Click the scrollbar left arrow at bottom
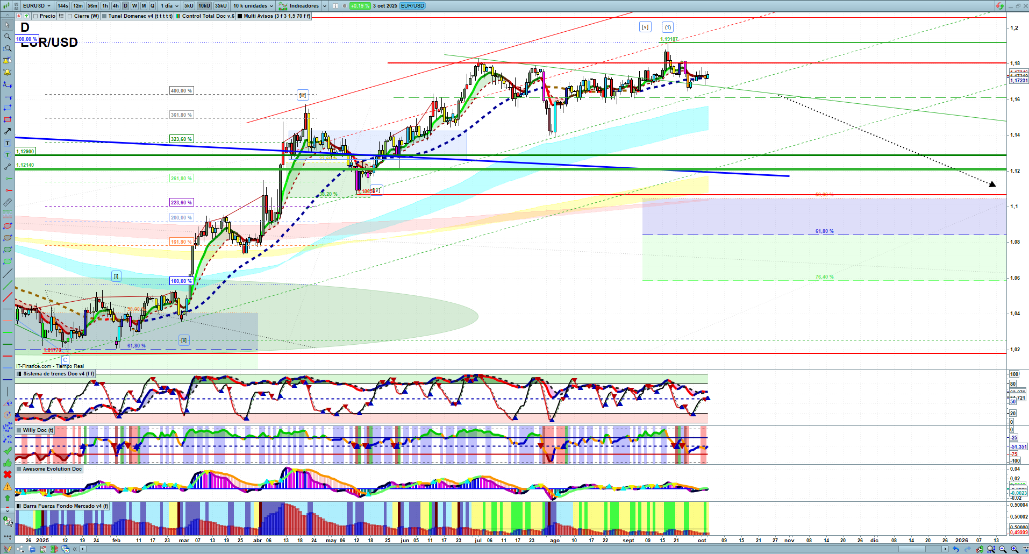The image size is (1029, 554). 82,549
